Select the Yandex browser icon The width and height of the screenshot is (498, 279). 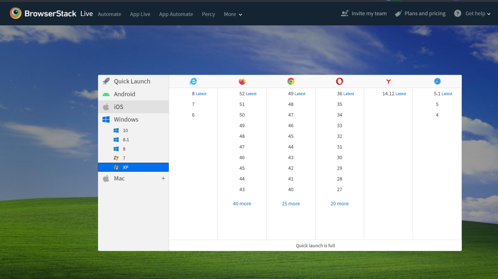pos(388,81)
